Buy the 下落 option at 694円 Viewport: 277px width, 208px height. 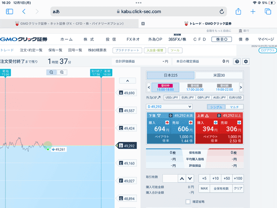[x=159, y=127]
